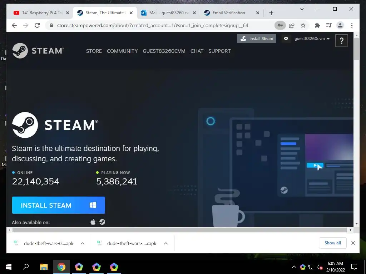Open the CHAT link in the Steam navigation
Image resolution: width=366 pixels, height=274 pixels.
(x=197, y=51)
